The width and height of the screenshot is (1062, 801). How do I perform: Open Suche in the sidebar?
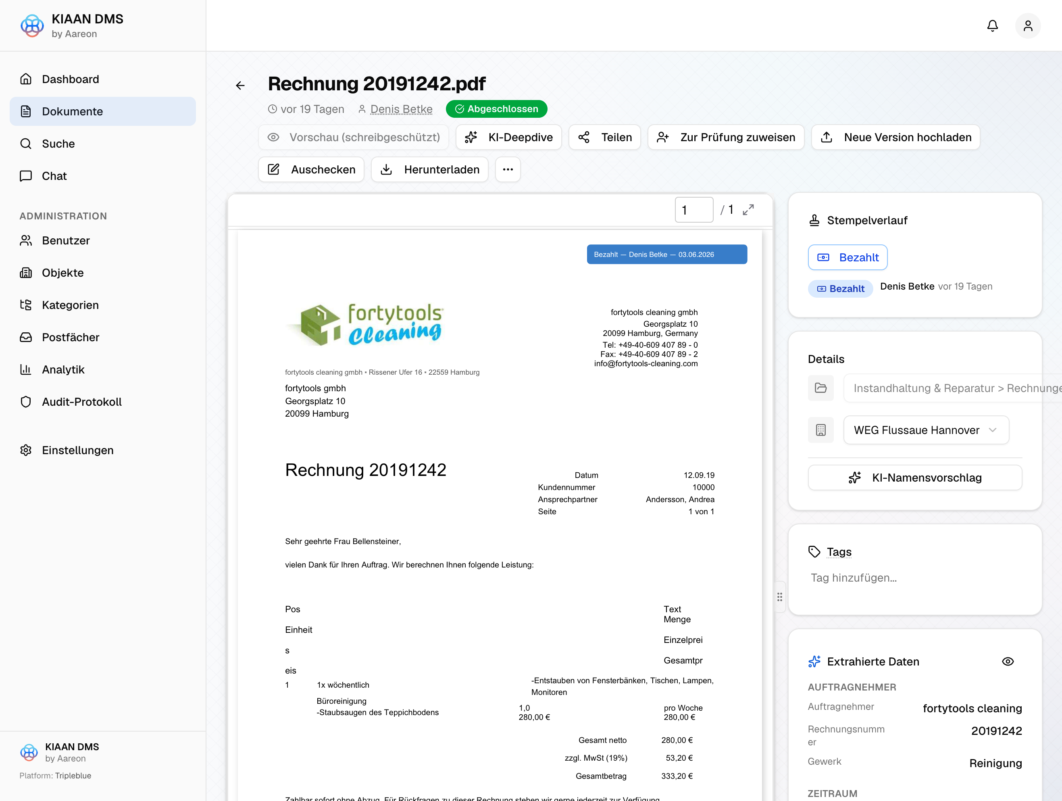103,144
